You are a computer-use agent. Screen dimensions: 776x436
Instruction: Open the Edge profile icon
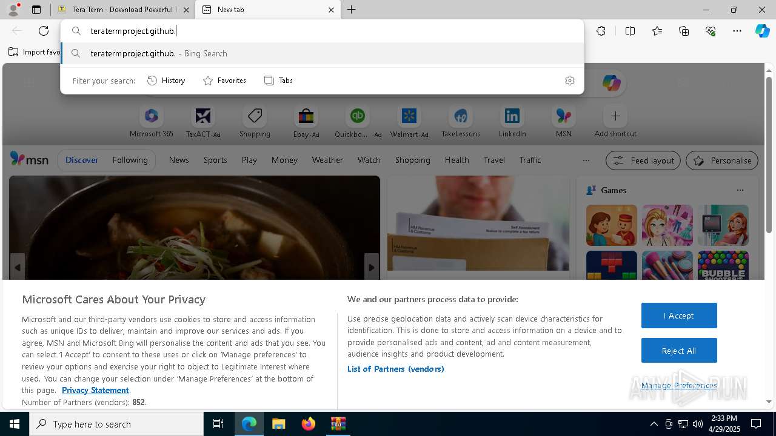(13, 10)
